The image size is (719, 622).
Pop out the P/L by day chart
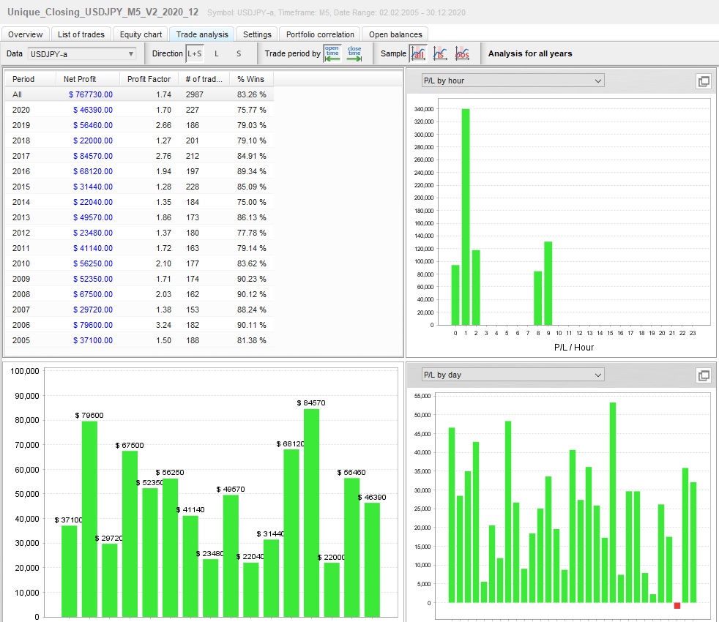(704, 375)
